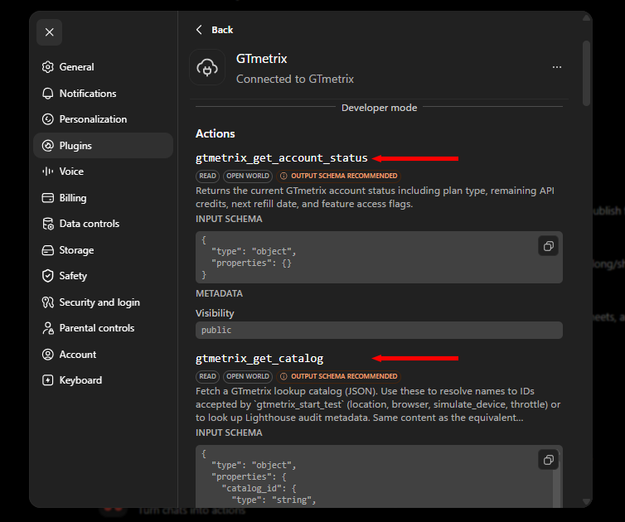Click the scroll-up arrow of the dialog scrollbar
Image resolution: width=625 pixels, height=522 pixels.
point(586,17)
